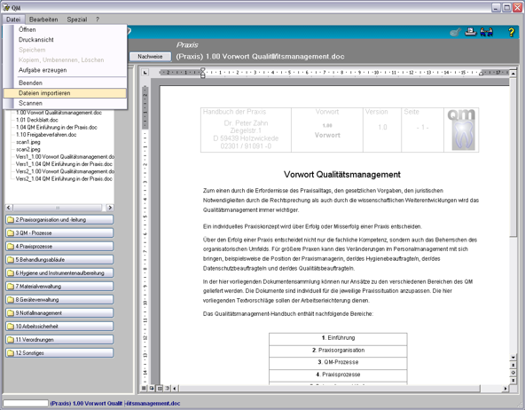The image size is (525, 410).
Task: Select Vers2_1.04 QM Einführung file
Action: tap(64, 179)
